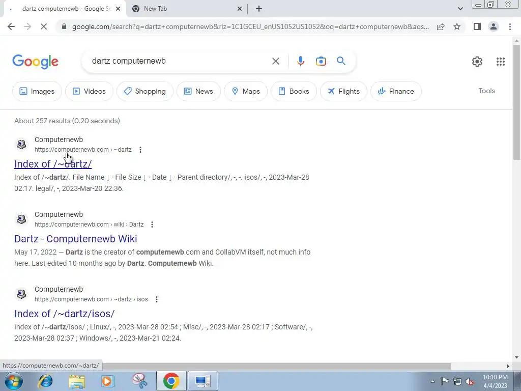Click the computernewb.com › ~dartz › isos URL

click(91, 299)
